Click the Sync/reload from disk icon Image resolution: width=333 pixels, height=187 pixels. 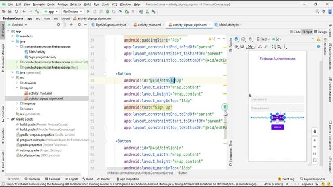point(16,11)
